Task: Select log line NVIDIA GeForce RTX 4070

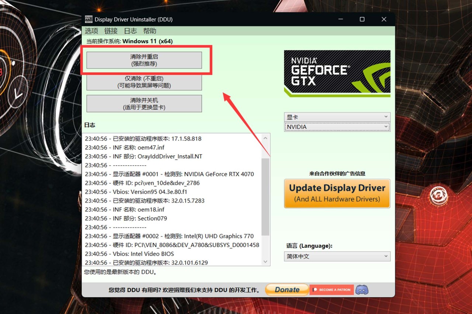Action: click(x=169, y=174)
